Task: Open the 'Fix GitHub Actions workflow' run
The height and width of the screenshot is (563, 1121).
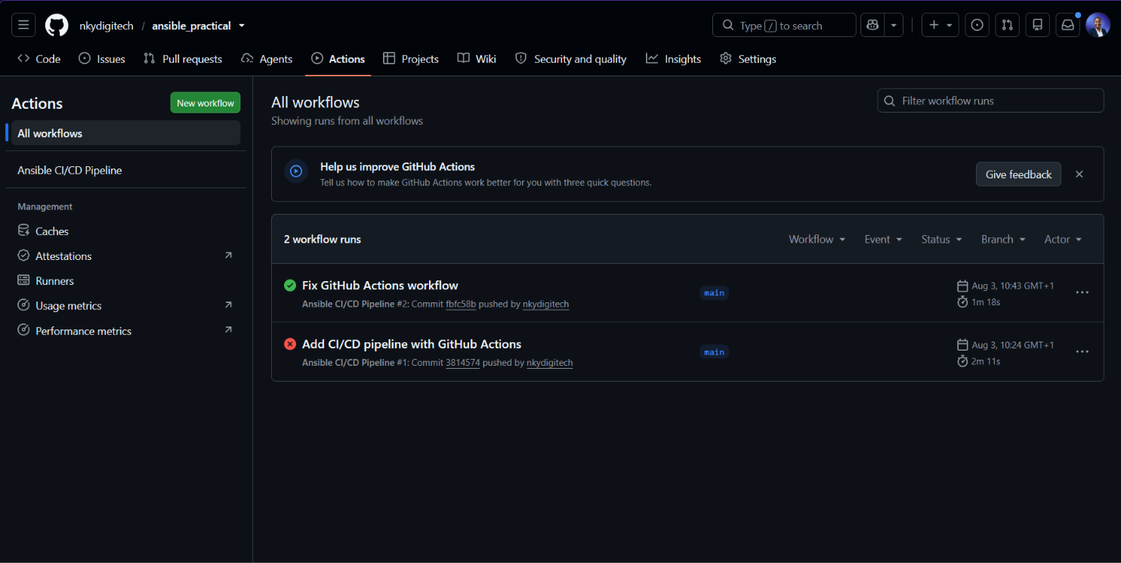Action: pos(380,285)
